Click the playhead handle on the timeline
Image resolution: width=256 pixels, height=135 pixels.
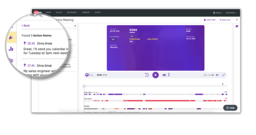(84, 86)
